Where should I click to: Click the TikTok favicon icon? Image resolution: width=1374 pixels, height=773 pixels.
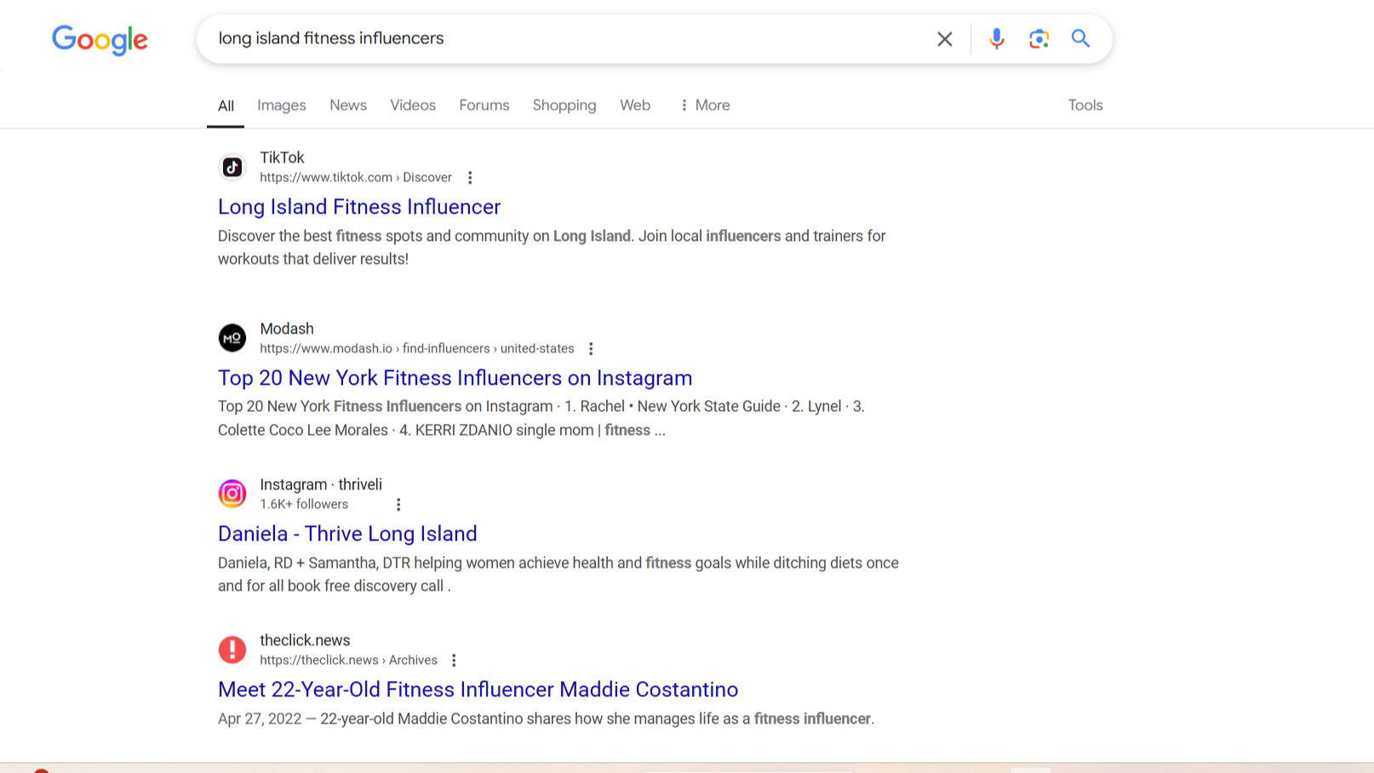pyautogui.click(x=232, y=168)
